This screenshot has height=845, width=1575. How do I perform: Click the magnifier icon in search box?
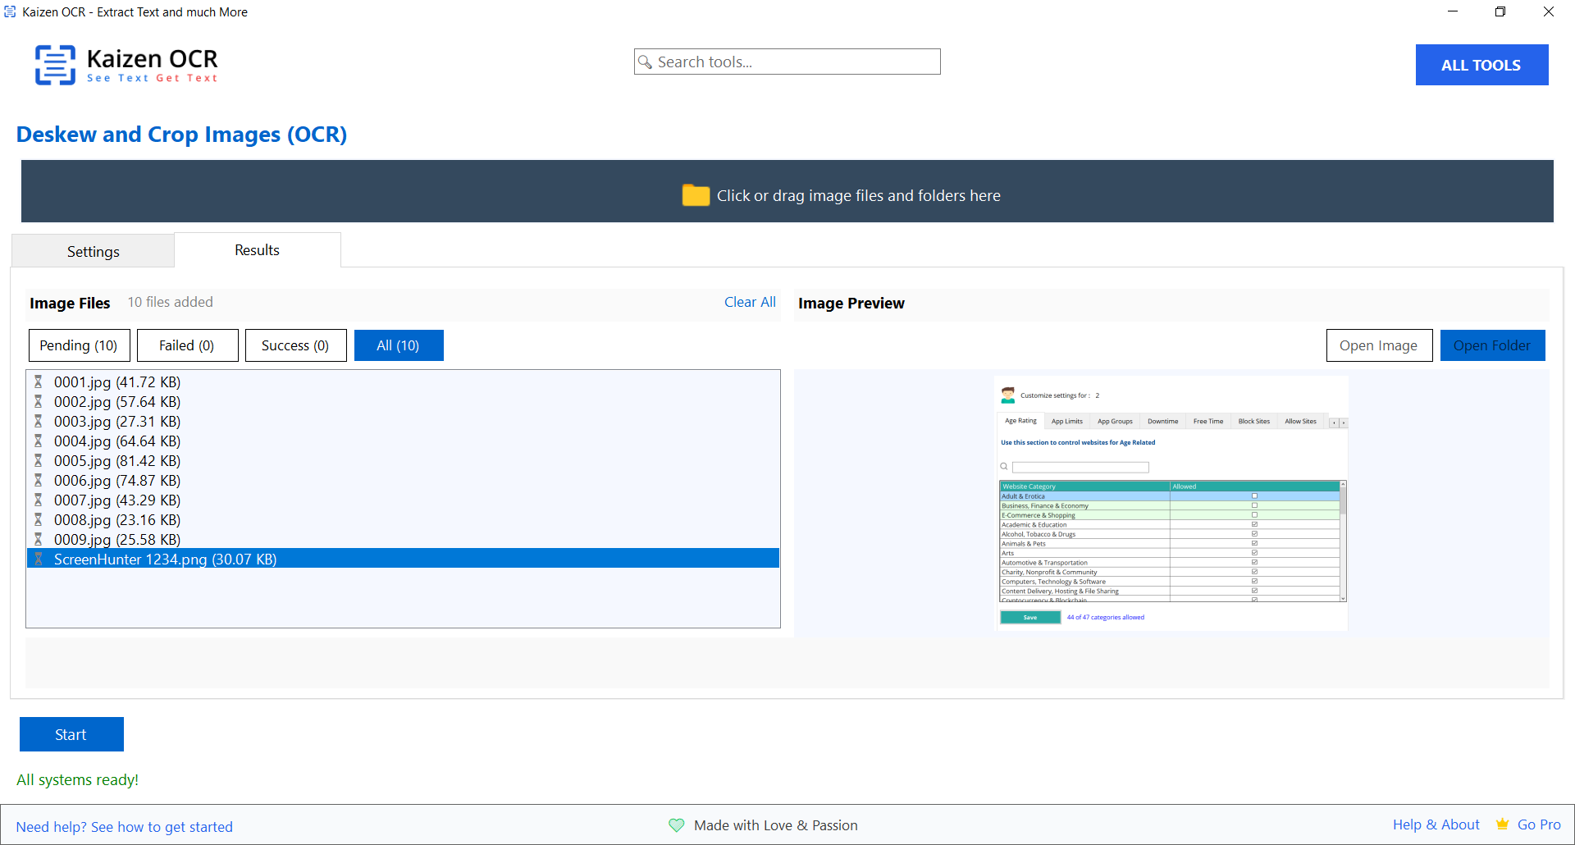[646, 62]
